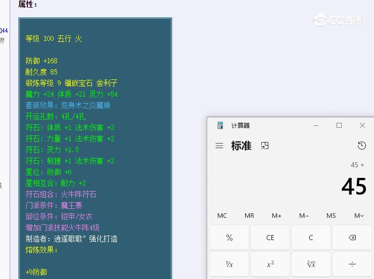This screenshot has width=374, height=279.
Task: Click the 套装效果 变身术之炎魔神 line
Action: (x=68, y=105)
